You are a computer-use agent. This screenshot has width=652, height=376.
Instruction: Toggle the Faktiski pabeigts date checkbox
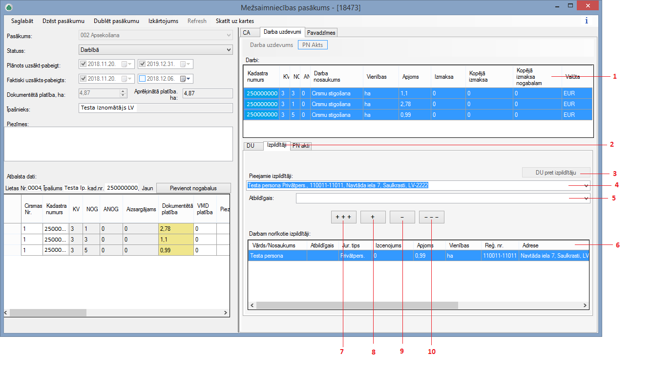tap(142, 79)
